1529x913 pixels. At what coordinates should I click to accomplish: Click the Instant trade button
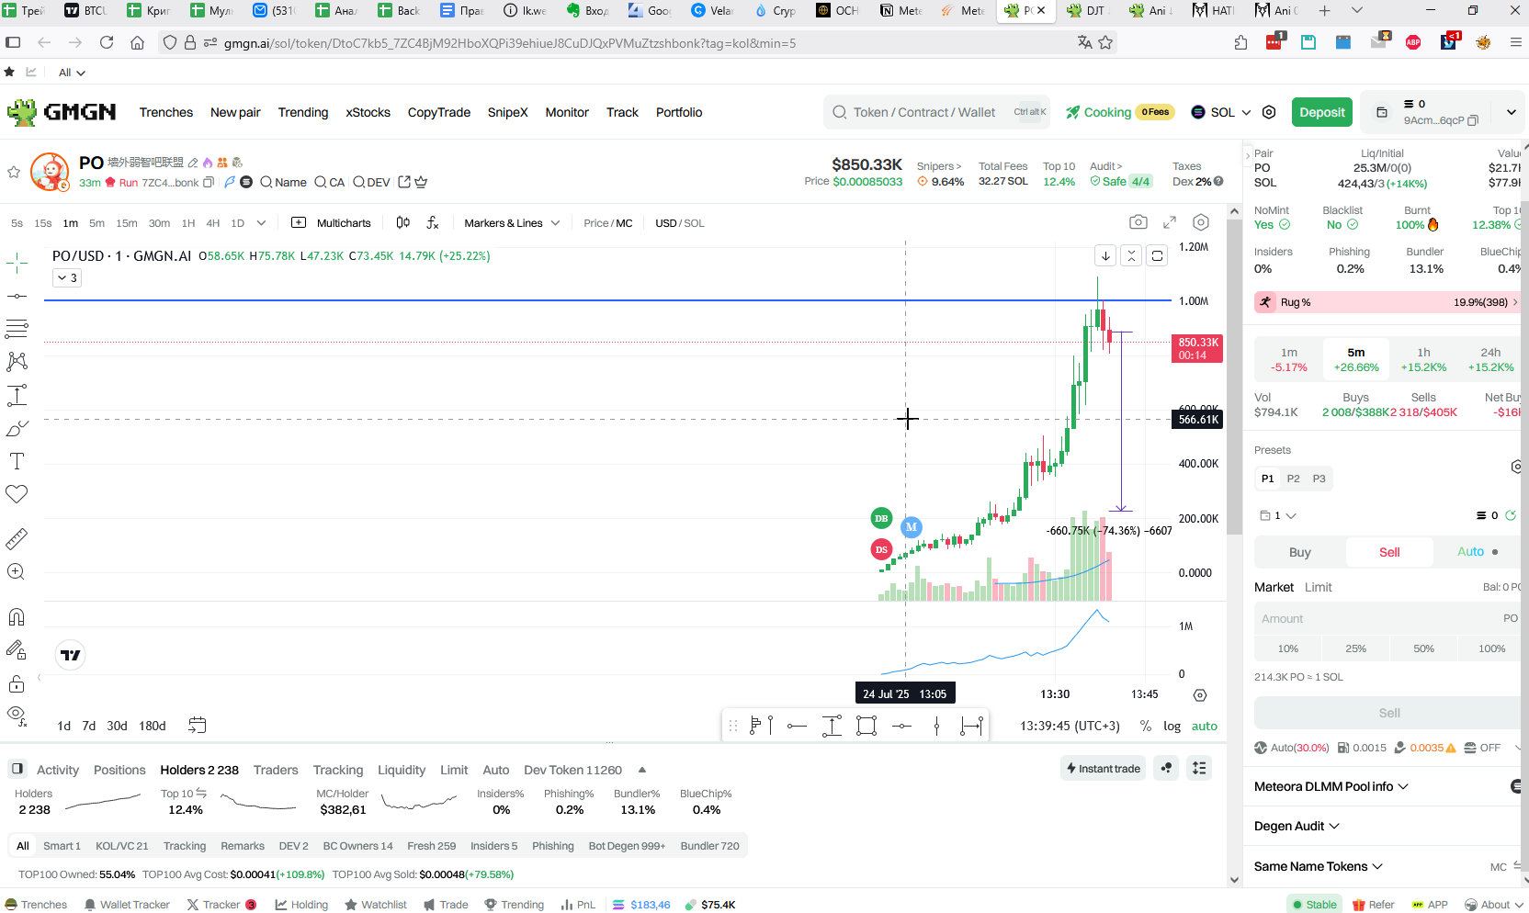[1104, 768]
